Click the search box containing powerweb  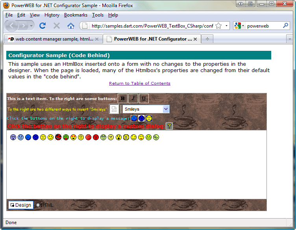(264, 26)
